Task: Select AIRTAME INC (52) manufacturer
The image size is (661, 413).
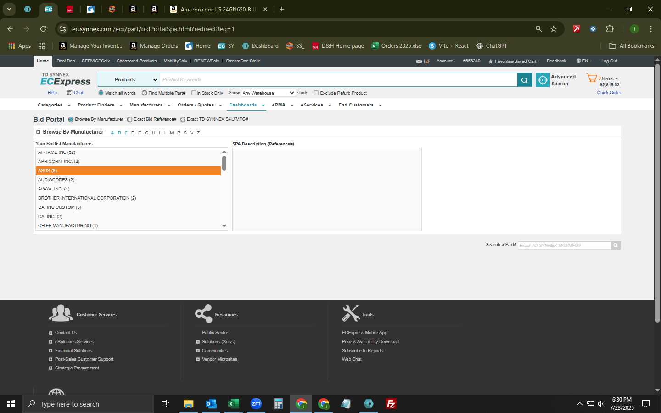Action: 128,152
